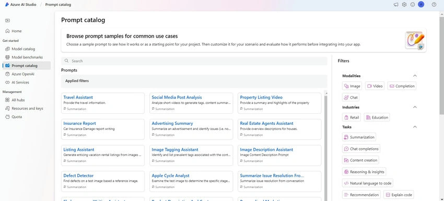The image size is (444, 201).
Task: Open the Listing Assistant prompt
Action: 103,156
